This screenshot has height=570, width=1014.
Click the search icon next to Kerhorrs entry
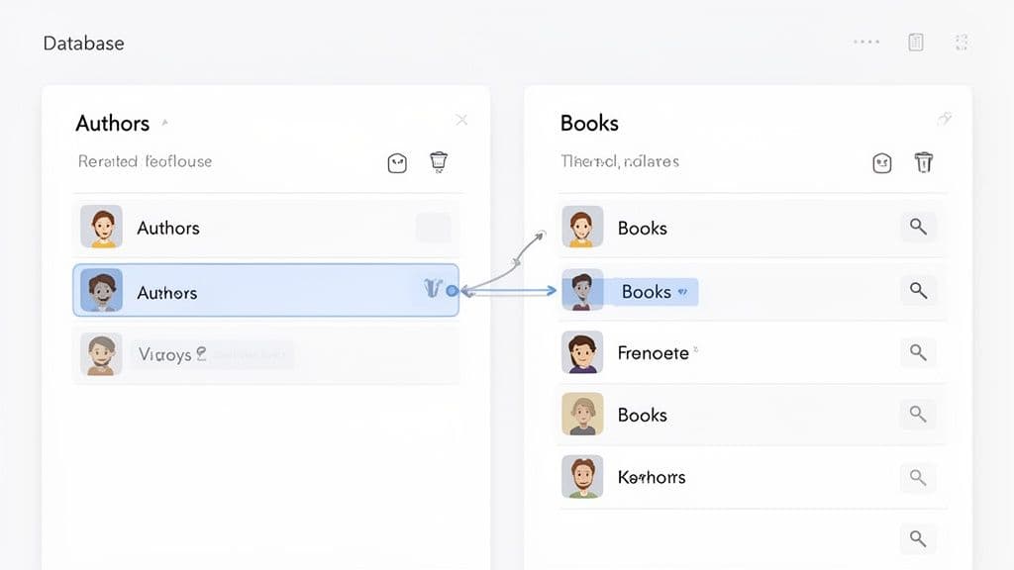[x=918, y=477]
